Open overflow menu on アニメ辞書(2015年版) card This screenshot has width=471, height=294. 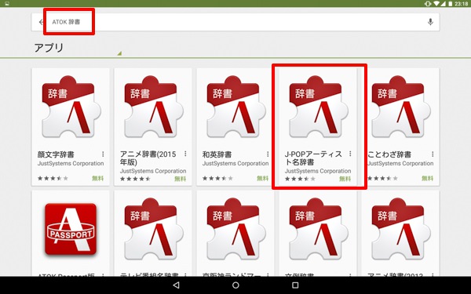pos(185,154)
